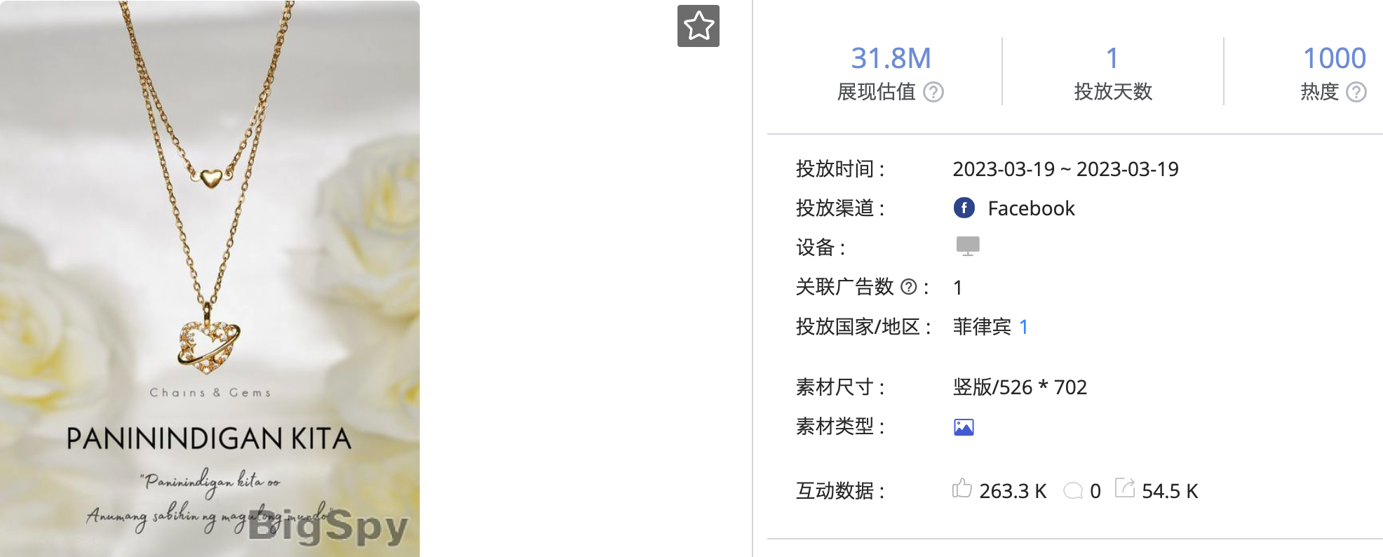Click help icon beside 展现估值
Viewport: 1383px width, 557px height.
[933, 92]
